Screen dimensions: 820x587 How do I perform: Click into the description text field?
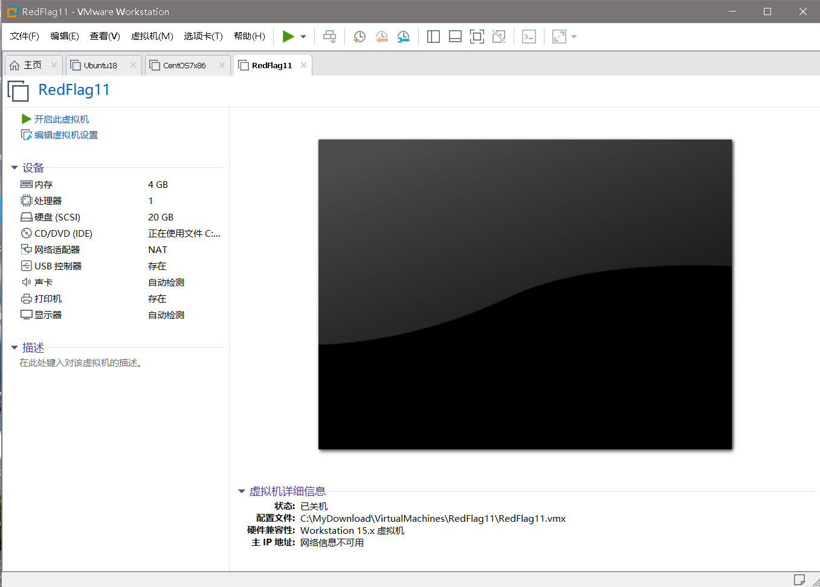coord(81,363)
